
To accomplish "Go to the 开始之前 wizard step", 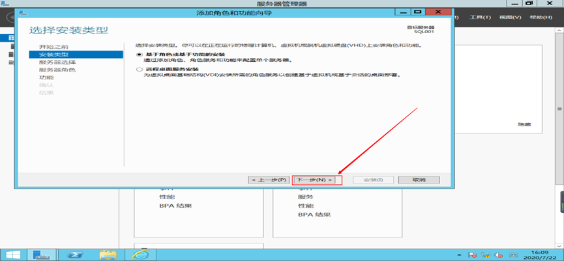I will coord(53,47).
